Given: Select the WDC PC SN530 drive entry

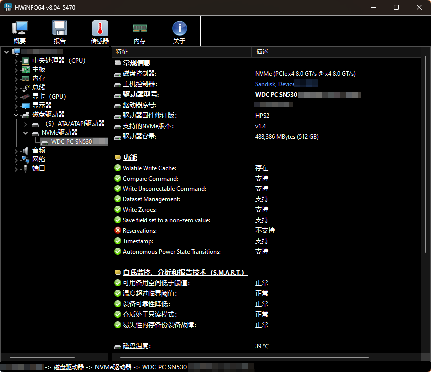Looking at the screenshot, I should pyautogui.click(x=74, y=142).
